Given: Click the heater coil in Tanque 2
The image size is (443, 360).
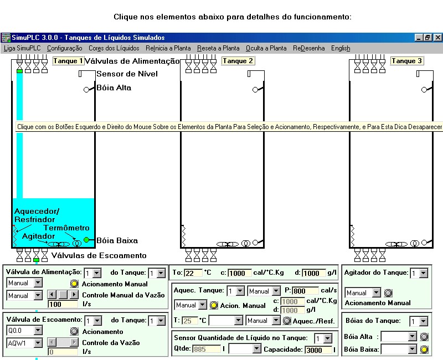Looking at the screenshot, I should click(183, 236).
